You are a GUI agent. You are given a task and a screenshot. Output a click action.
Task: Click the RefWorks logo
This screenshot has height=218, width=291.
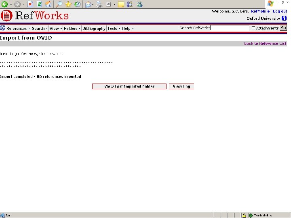point(35,15)
